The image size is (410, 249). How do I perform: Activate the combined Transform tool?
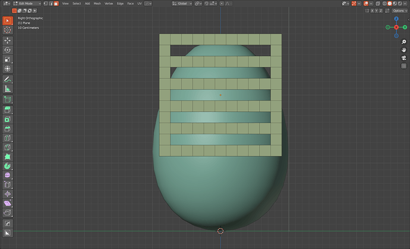(x=8, y=69)
